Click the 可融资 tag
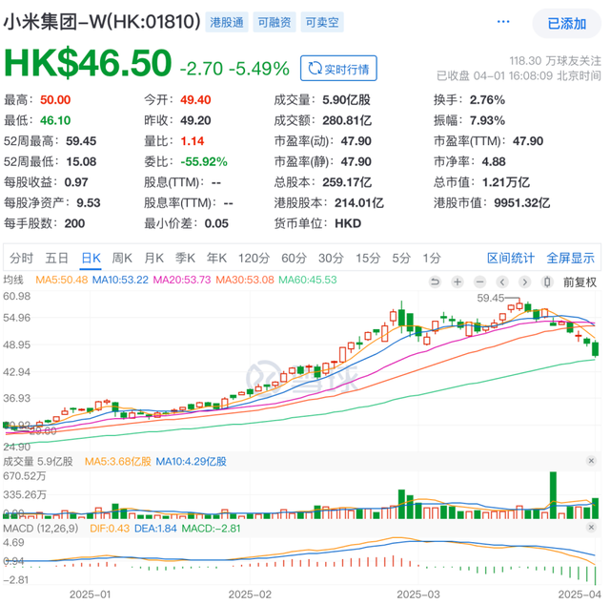Viewport: 610px width, 605px height. coord(274,22)
